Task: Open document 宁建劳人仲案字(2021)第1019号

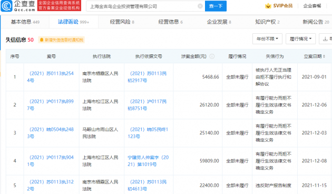Action: point(148,161)
